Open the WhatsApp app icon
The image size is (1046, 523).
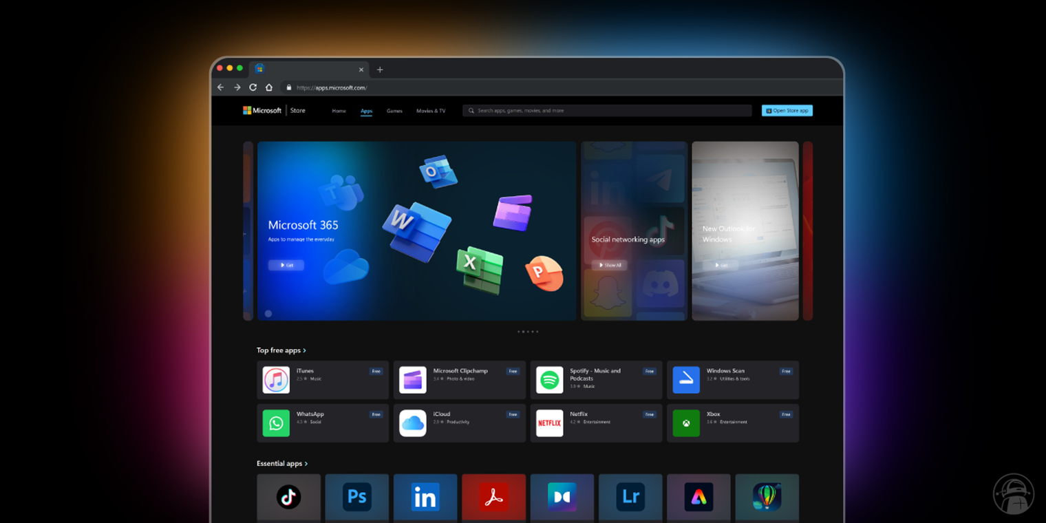click(x=276, y=423)
